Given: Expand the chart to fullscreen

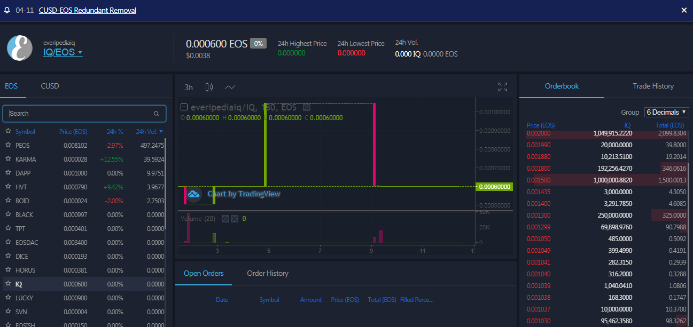Looking at the screenshot, I should [x=503, y=87].
